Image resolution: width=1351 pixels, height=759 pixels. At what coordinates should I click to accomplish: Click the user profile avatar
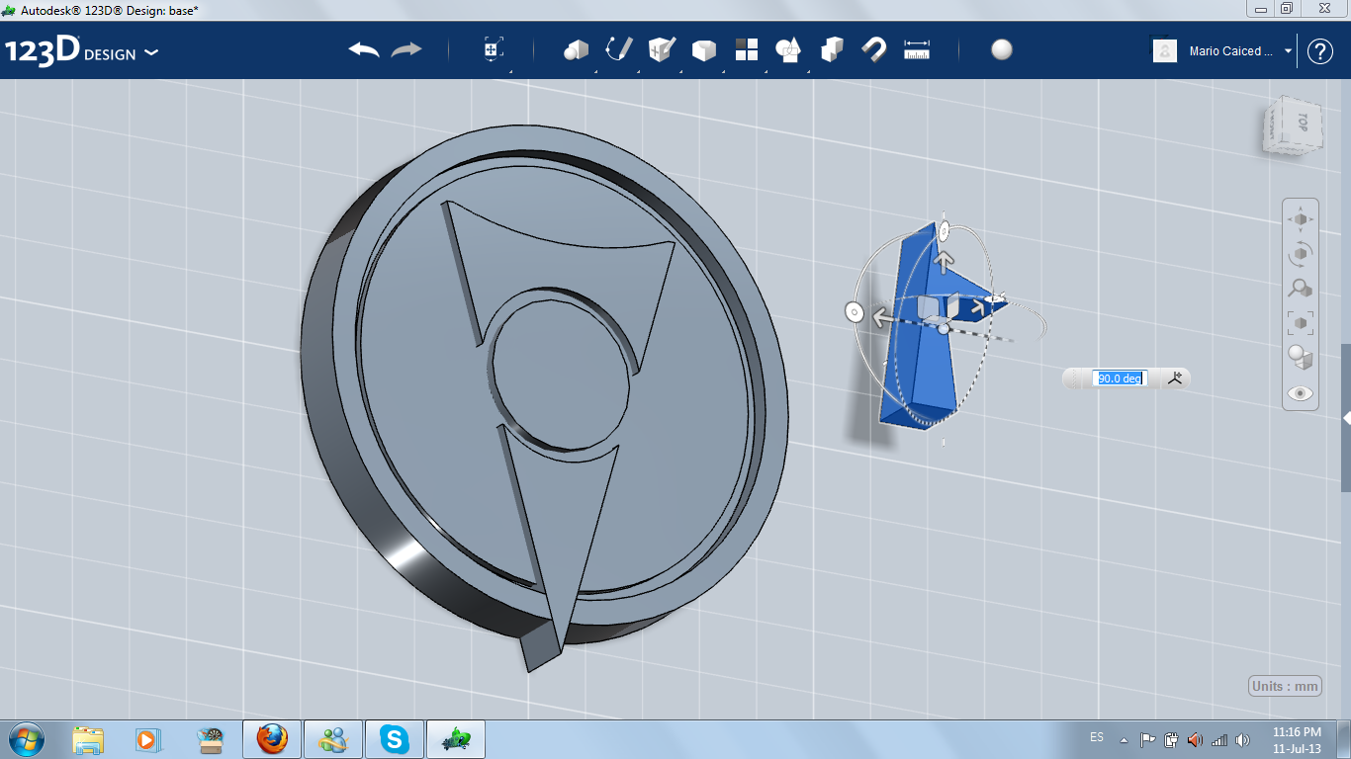[1165, 50]
